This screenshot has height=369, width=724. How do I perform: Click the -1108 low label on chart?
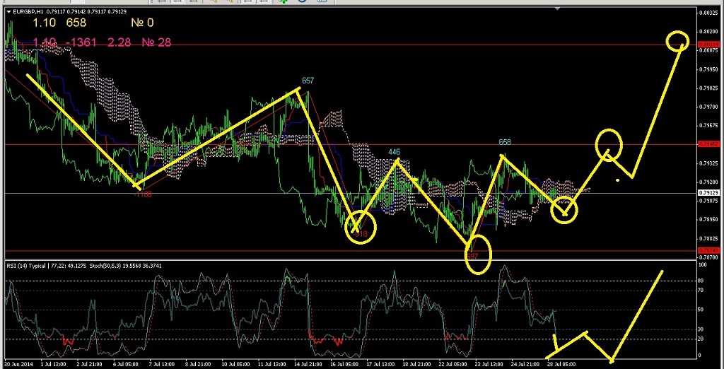pos(144,194)
